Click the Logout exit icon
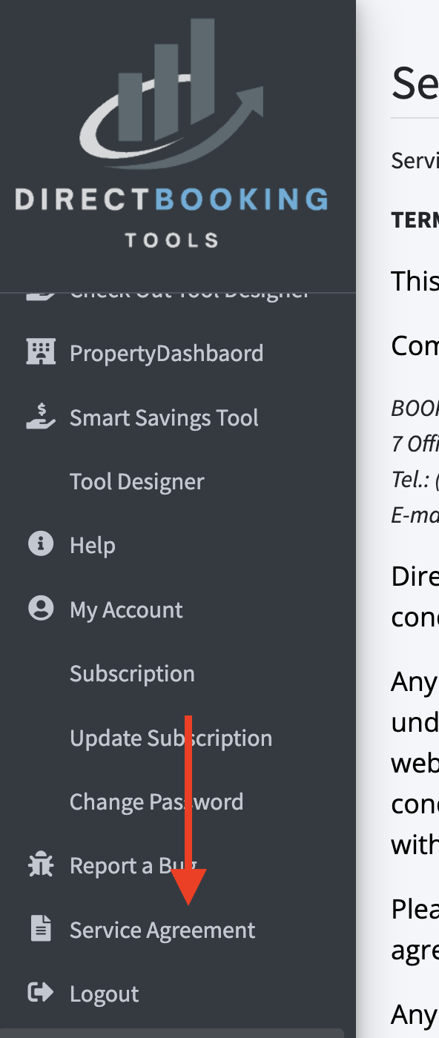 tap(39, 993)
